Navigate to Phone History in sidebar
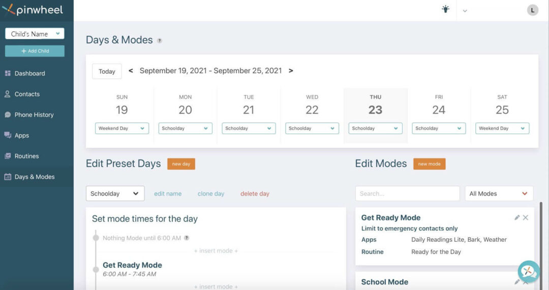Viewport: 549px width, 290px height. 34,115
